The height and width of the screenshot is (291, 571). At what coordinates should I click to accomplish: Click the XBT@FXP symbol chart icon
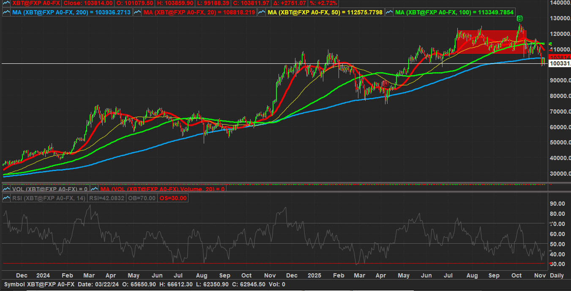(x=6, y=3)
